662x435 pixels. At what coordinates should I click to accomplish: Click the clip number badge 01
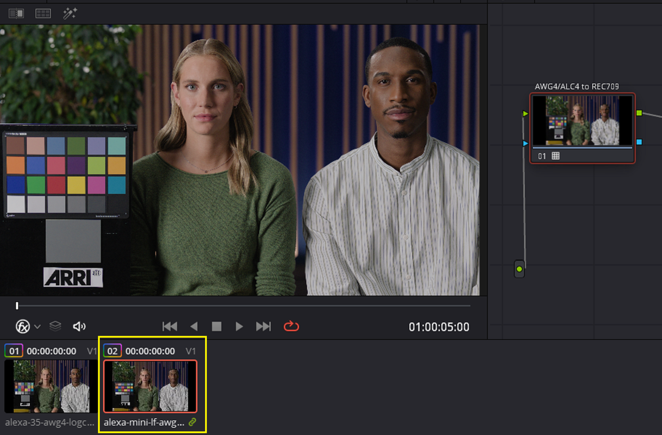click(13, 351)
